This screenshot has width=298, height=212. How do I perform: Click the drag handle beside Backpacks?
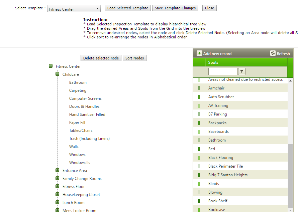(199, 123)
